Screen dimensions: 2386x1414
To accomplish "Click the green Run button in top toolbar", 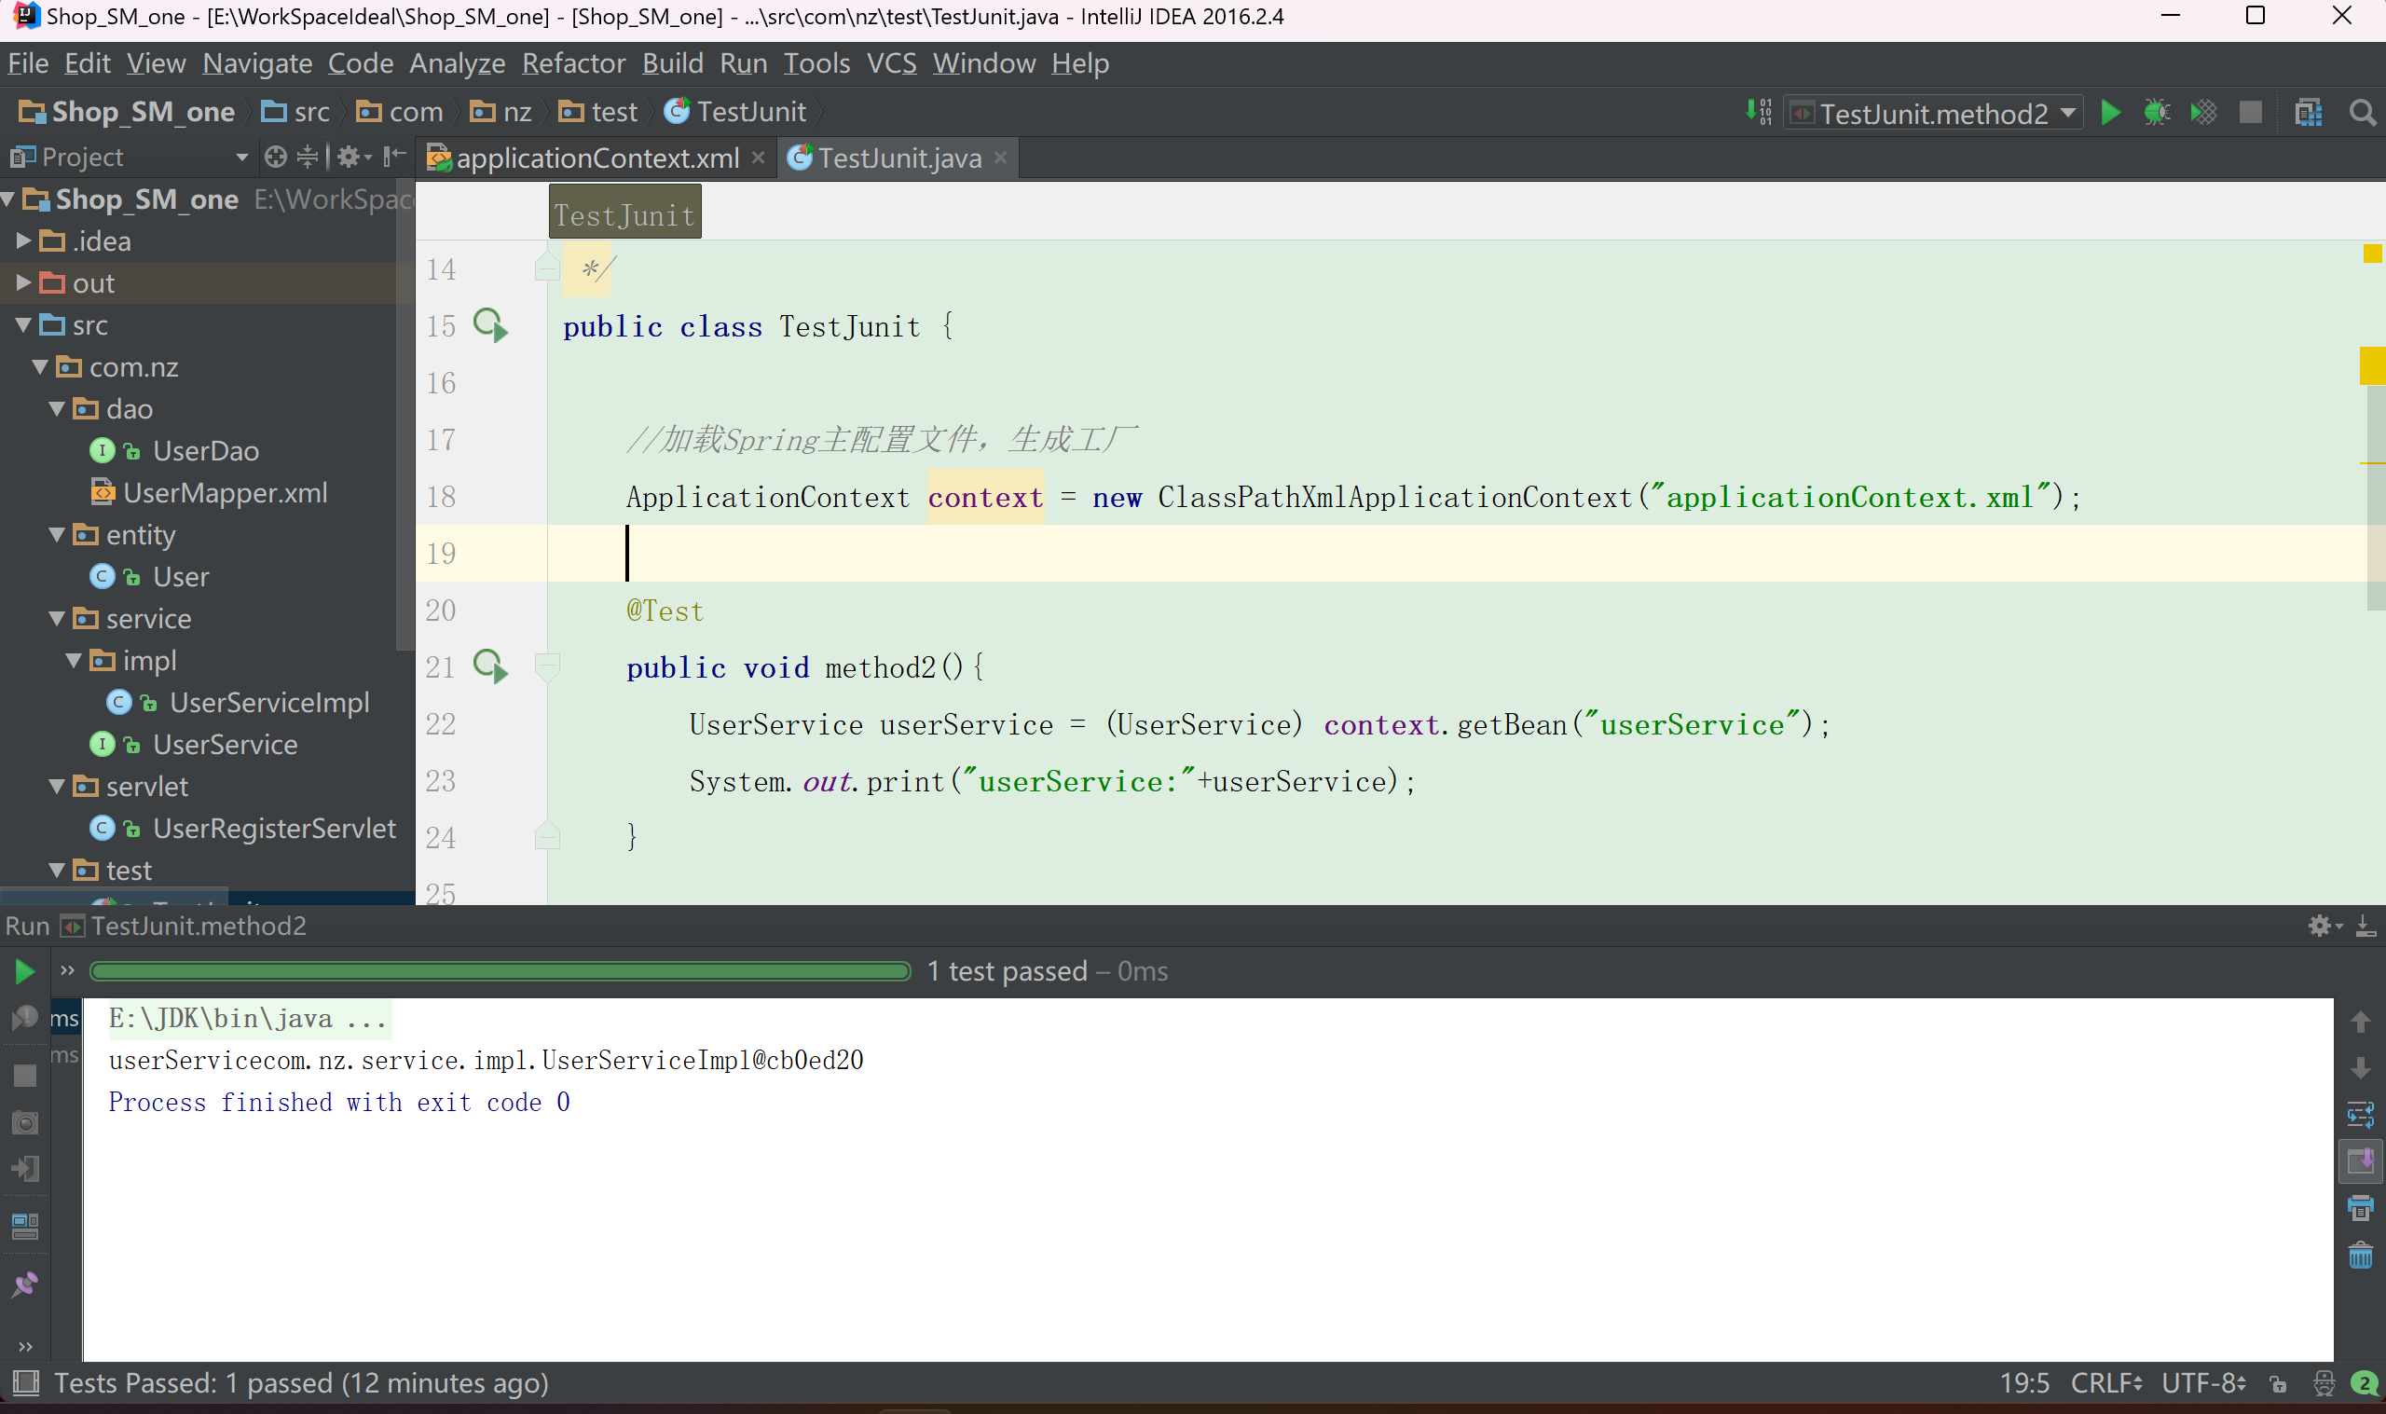I will click(2110, 114).
